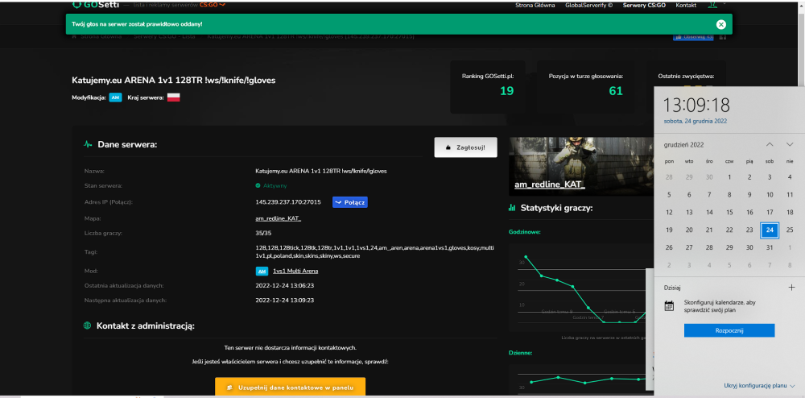Add an event with the plus icon
The width and height of the screenshot is (805, 398).
coord(791,288)
